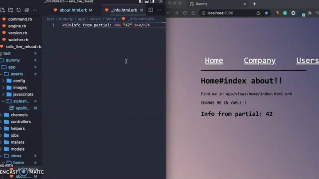Split the editor to the right
Image resolution: width=319 pixels, height=179 pixels.
[x=151, y=10]
